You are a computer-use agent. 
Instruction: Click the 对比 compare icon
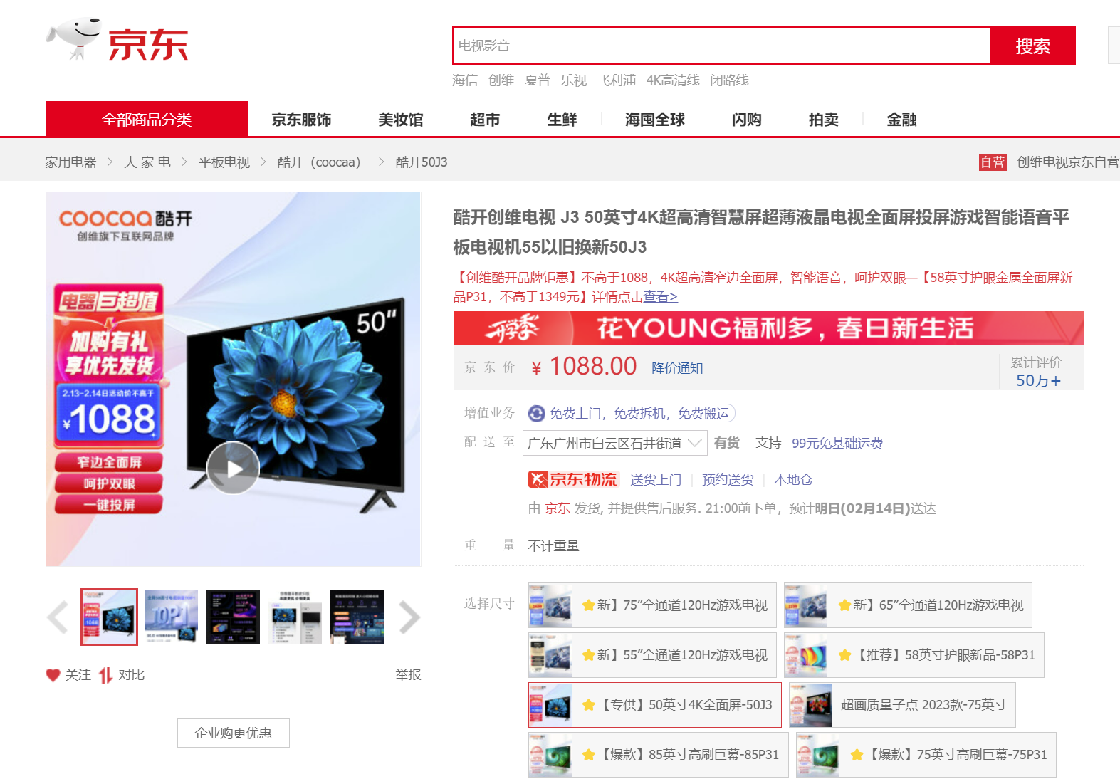(x=105, y=675)
